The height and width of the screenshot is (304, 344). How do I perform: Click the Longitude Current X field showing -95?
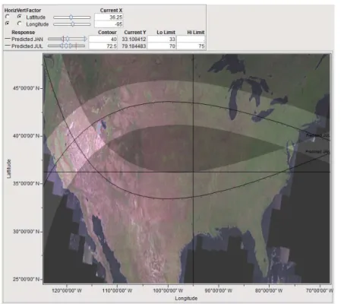coord(109,24)
